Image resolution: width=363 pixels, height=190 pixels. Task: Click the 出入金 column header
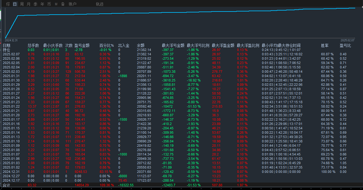pyautogui.click(x=124, y=45)
